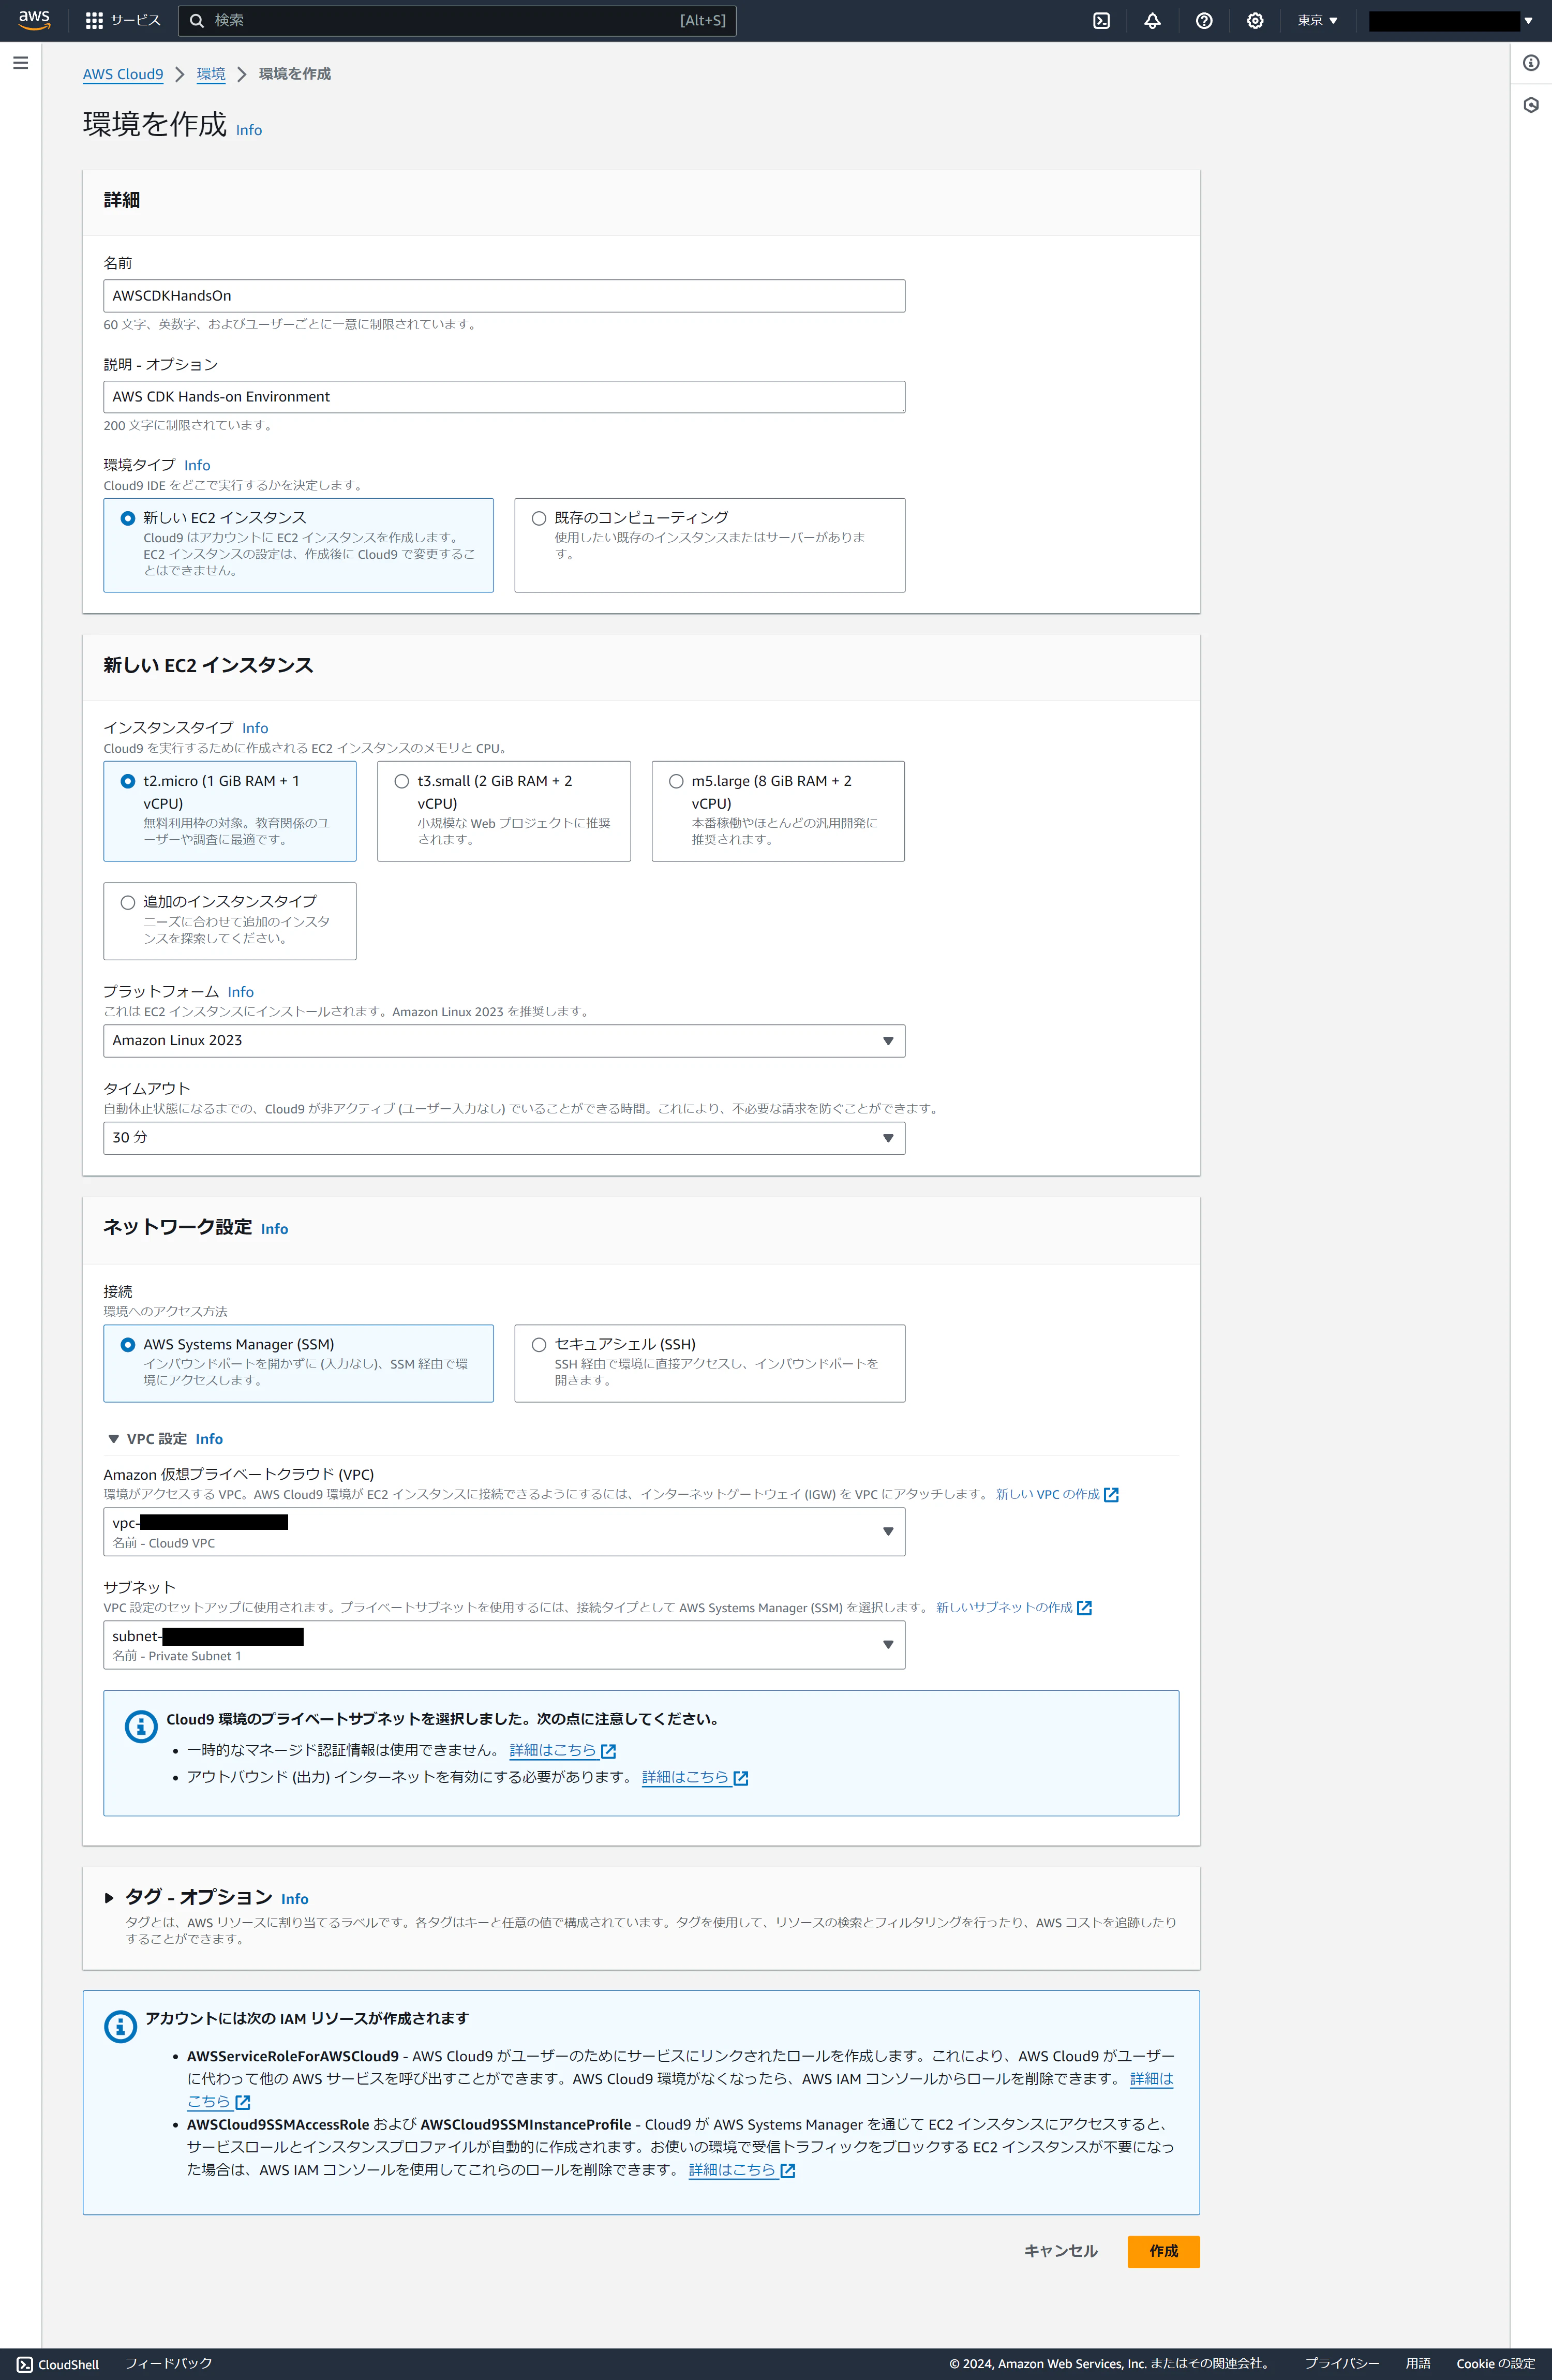Open Info link beside 環境を作成 title
The image size is (1552, 2380).
[249, 130]
